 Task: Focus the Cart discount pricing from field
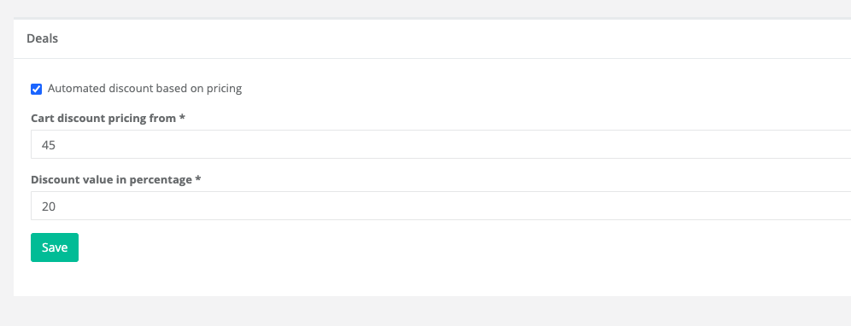click(441, 144)
